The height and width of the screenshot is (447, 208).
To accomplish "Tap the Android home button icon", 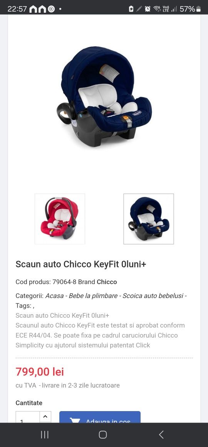I will [x=103, y=435].
